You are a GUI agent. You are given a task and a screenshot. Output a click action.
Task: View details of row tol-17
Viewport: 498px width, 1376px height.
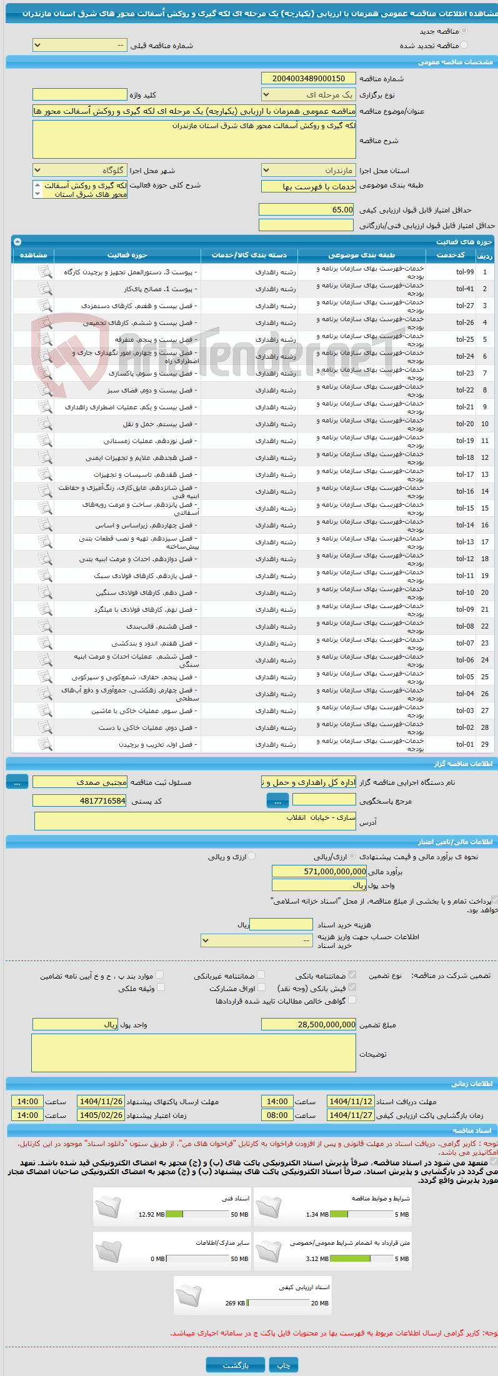[x=45, y=474]
